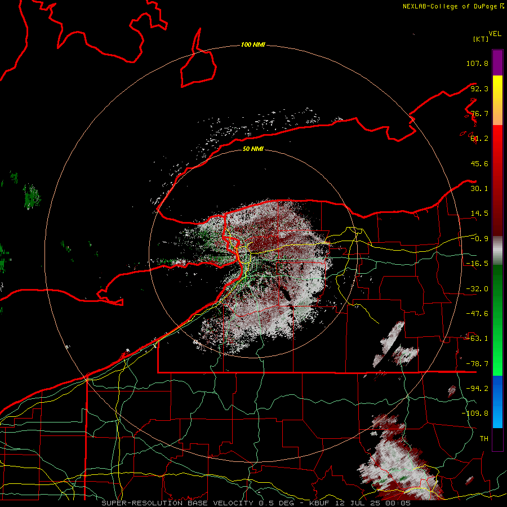507x507 pixels.
Task: Click the 30.1 velocity scale value
Action: [x=479, y=189]
